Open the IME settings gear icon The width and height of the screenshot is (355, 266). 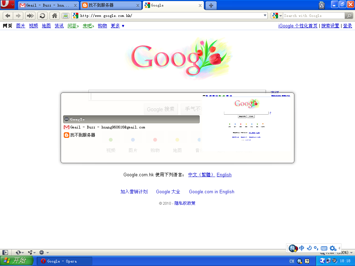coord(333,248)
